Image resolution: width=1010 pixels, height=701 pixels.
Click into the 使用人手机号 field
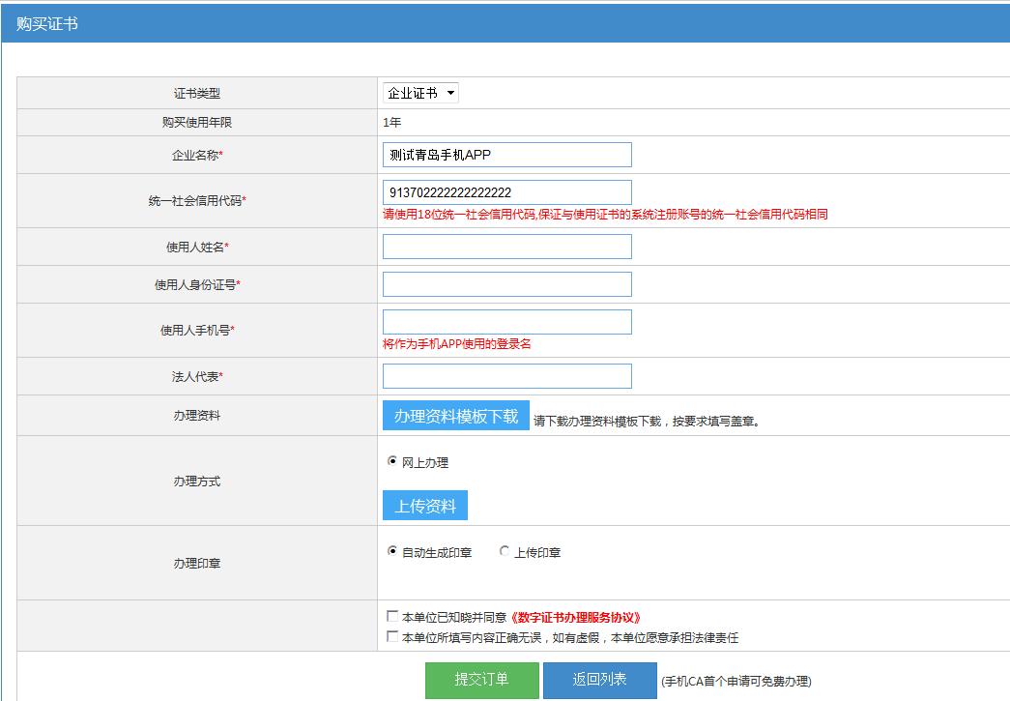[x=506, y=322]
